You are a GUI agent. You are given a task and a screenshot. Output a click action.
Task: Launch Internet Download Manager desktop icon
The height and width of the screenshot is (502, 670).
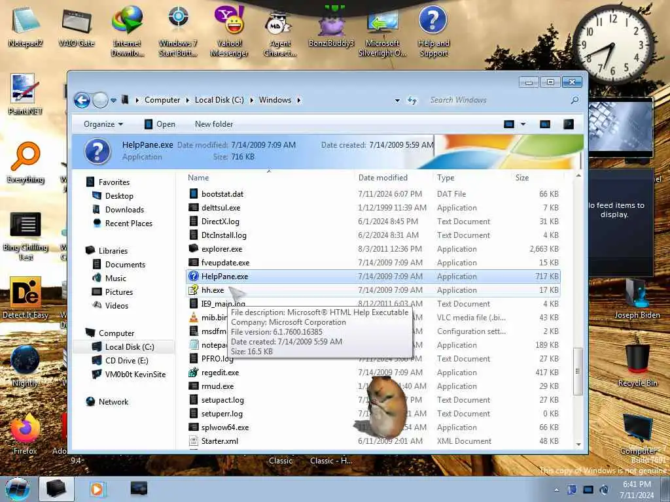pos(127,31)
